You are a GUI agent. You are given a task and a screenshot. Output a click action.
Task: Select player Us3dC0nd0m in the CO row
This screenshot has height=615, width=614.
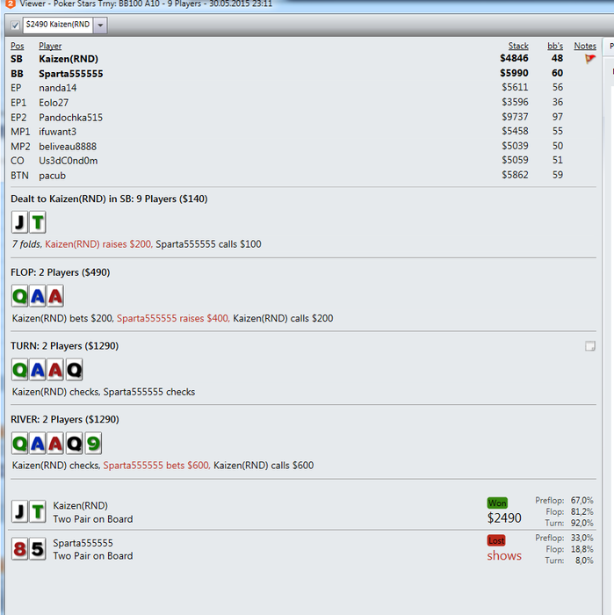pos(69,161)
